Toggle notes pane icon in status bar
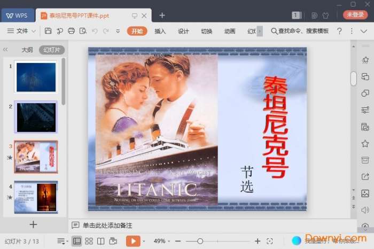Screen dimensions: 374x249 click(x=63, y=241)
